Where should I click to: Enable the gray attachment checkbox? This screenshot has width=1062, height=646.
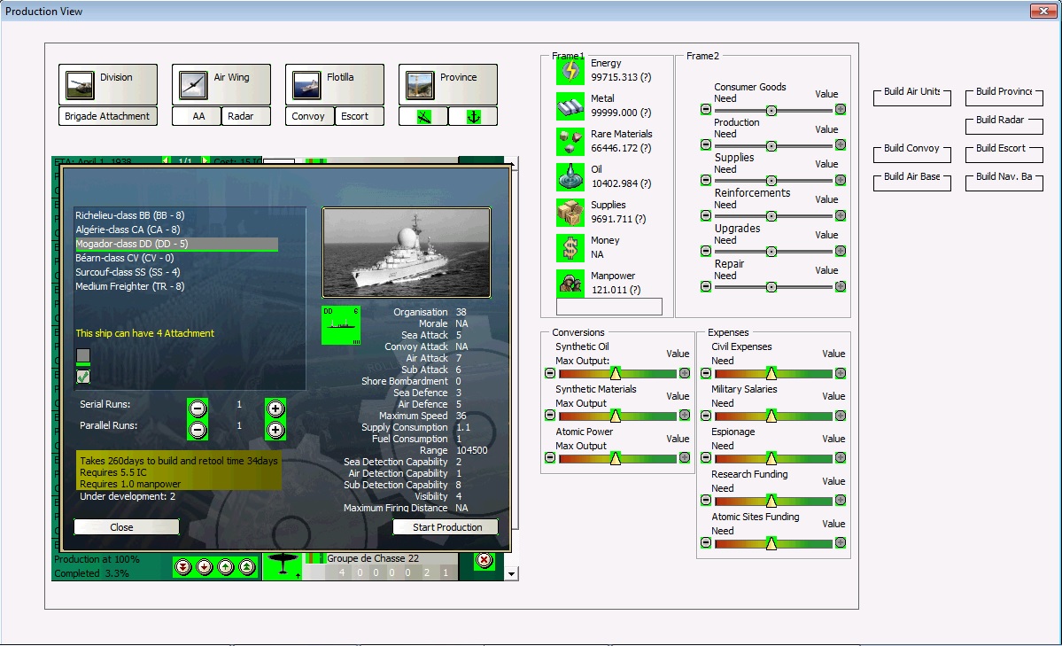click(x=83, y=356)
